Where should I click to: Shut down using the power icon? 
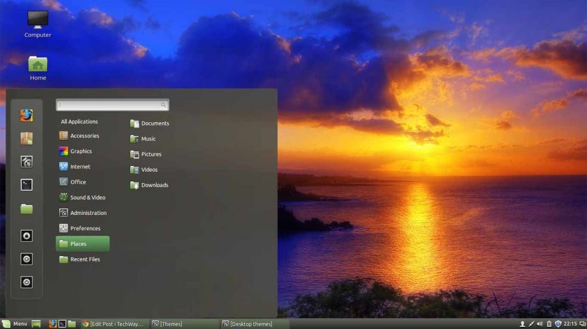pyautogui.click(x=26, y=282)
